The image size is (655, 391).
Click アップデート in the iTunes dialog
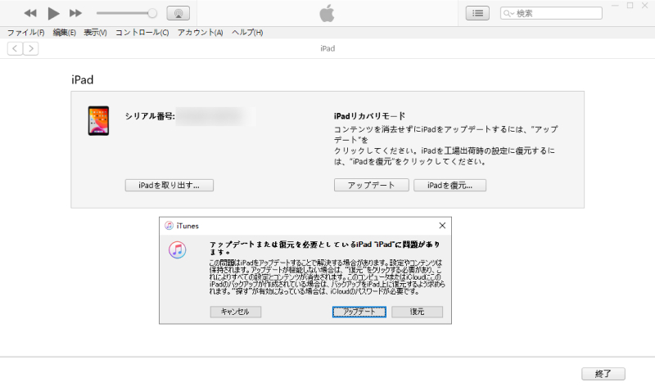tap(359, 312)
